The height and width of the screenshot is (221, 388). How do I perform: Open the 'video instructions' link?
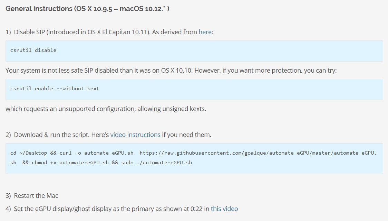[x=135, y=135]
